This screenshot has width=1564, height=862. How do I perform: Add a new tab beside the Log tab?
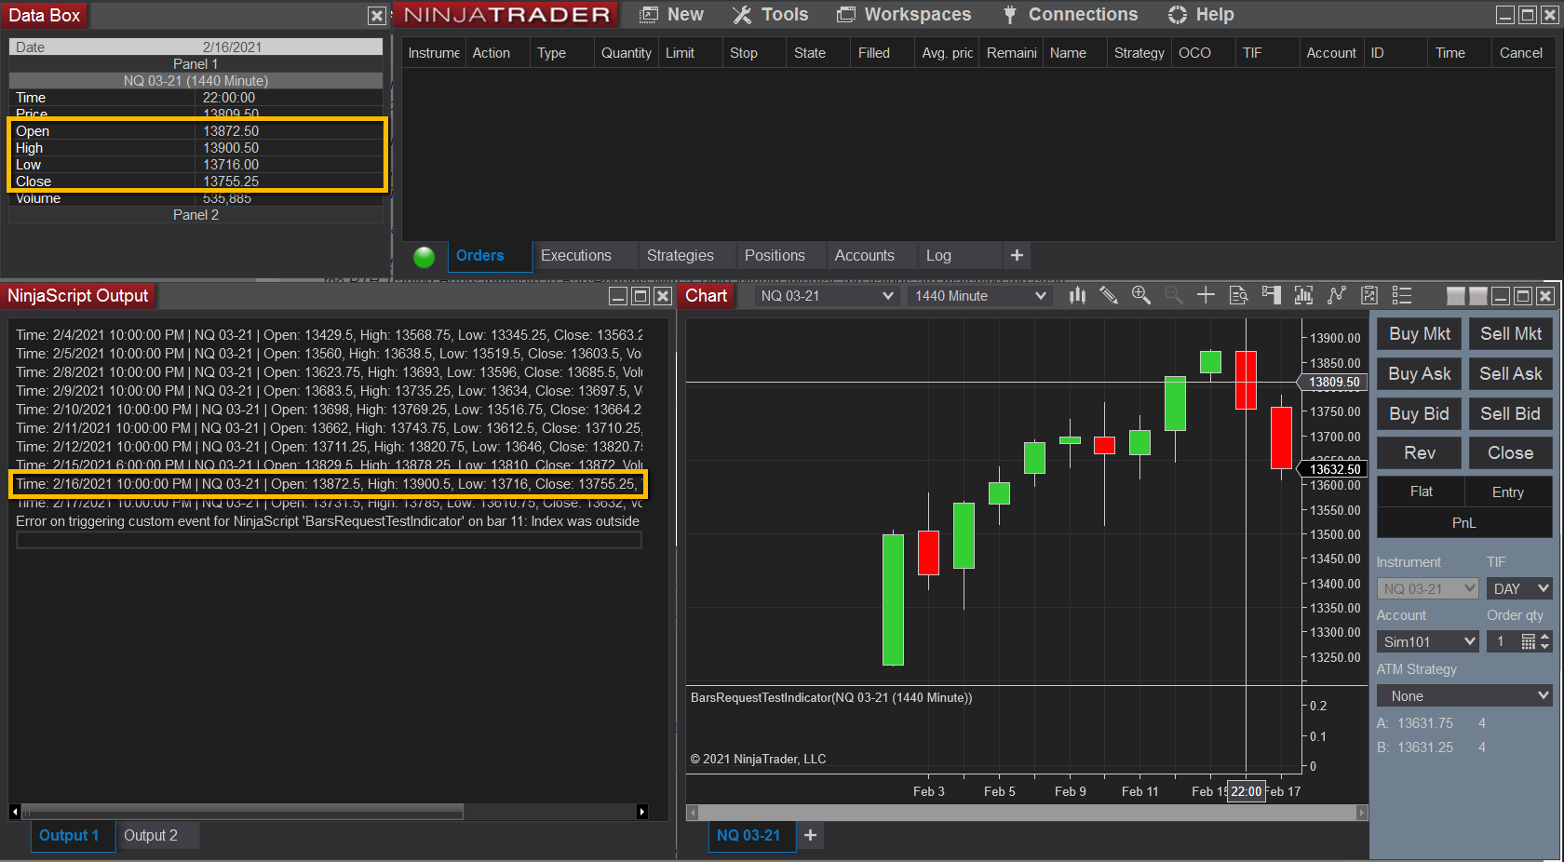point(1017,255)
